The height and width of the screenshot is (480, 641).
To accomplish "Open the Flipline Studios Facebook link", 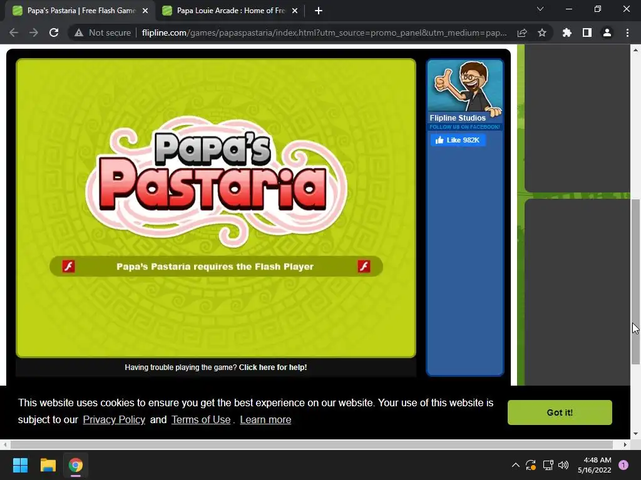I will click(458, 118).
